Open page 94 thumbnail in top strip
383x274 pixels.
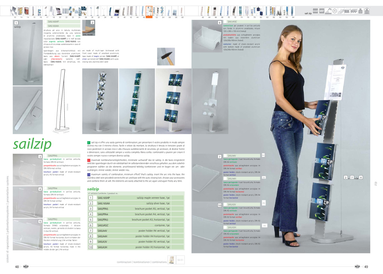click(292, 11)
